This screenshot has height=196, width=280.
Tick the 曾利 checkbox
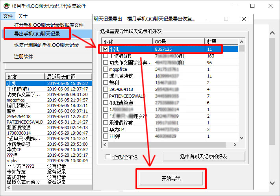pyautogui.click(x=106, y=83)
